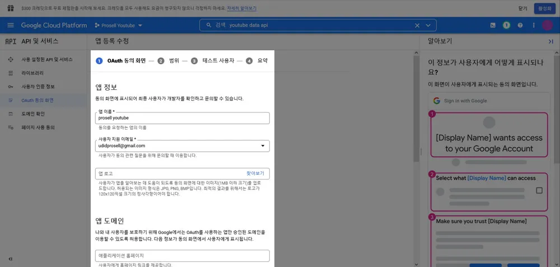This screenshot has width=560, height=267.
Task: Click the search magnifier icon
Action: click(x=209, y=25)
